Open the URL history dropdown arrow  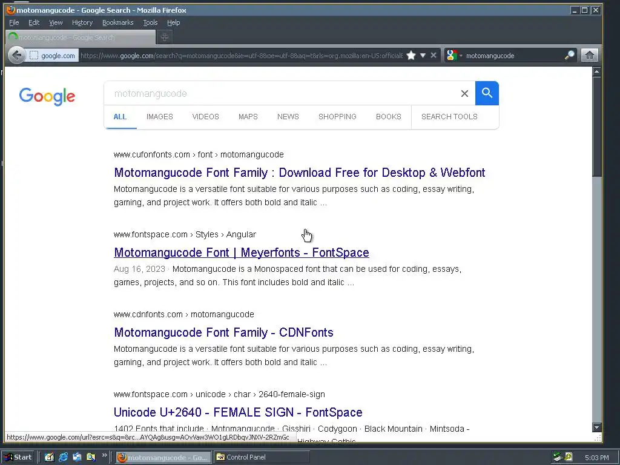[x=423, y=55]
